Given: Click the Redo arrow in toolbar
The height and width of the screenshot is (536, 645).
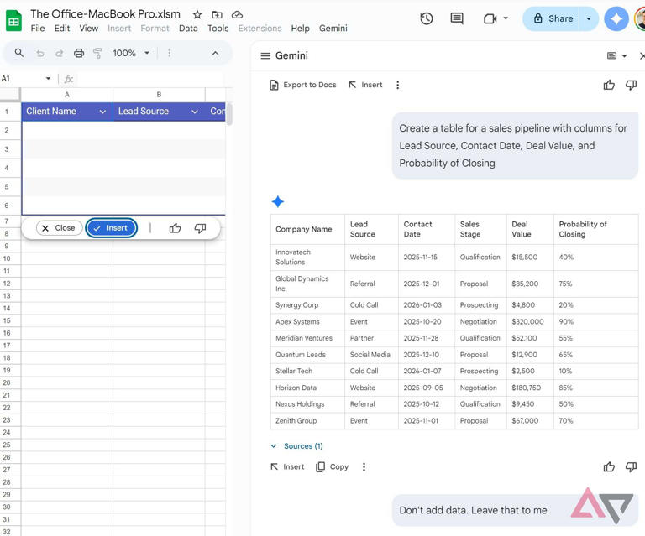Looking at the screenshot, I should coord(60,53).
